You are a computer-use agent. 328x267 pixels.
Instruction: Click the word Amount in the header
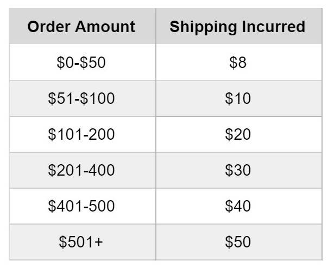(105, 27)
